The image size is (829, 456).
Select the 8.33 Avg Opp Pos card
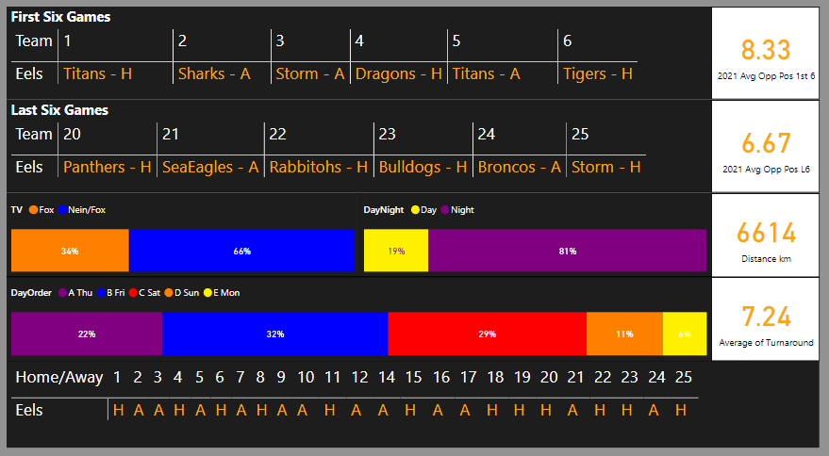[x=766, y=53]
